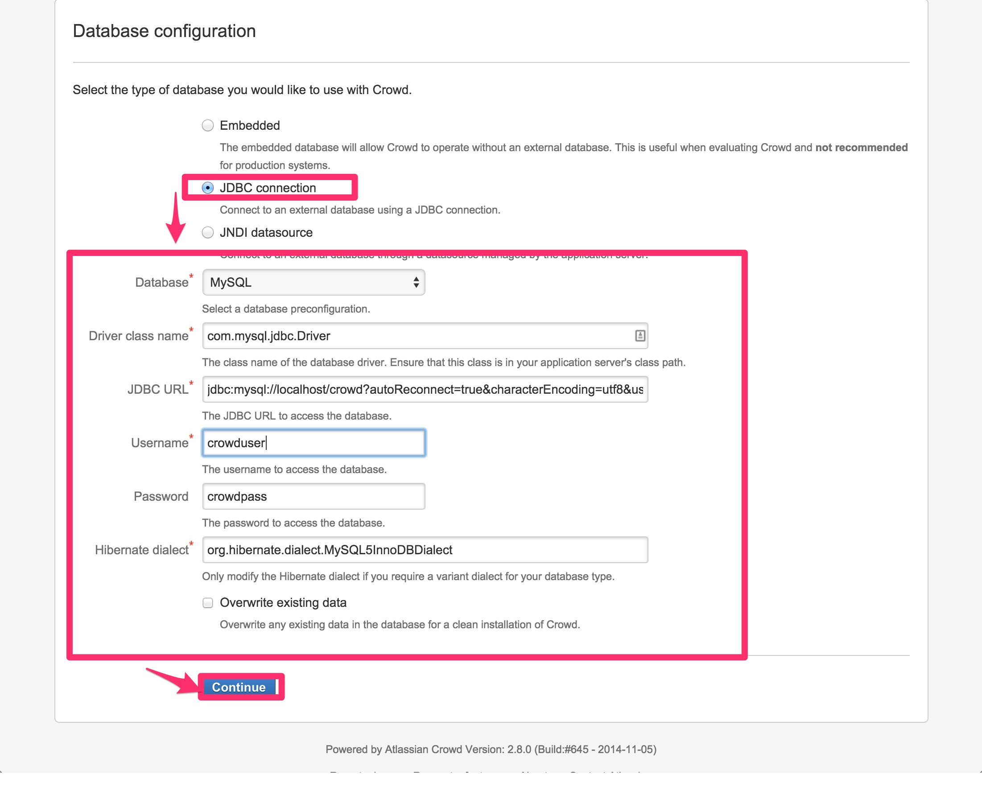Click the 'Select a database preconfiguration.' hint text

[x=286, y=309]
